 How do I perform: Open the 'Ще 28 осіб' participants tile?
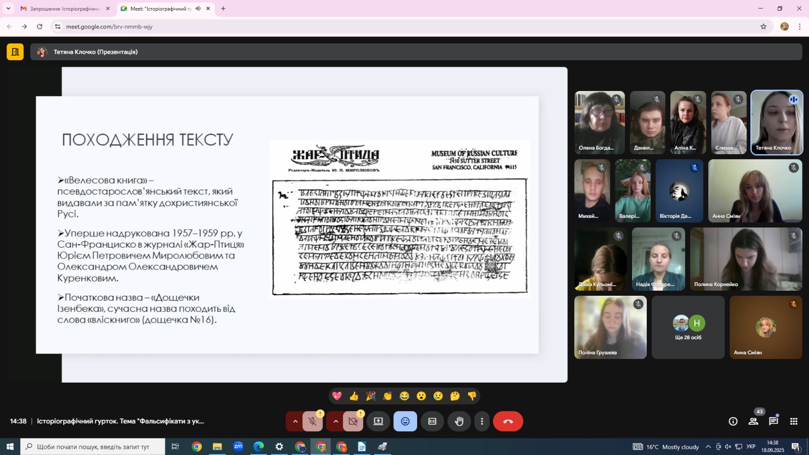click(688, 328)
